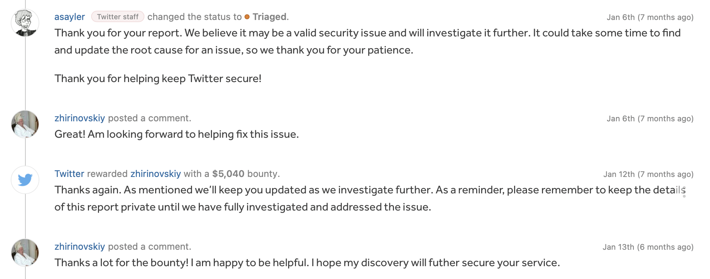Click the Jan 12th timestamp on the bounty
This screenshot has height=279, width=710.
click(648, 174)
